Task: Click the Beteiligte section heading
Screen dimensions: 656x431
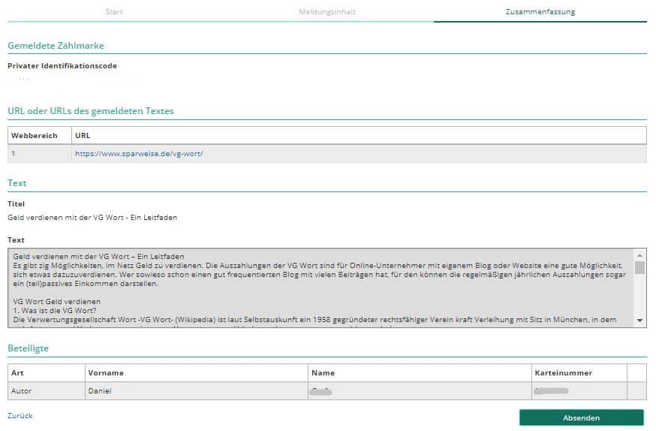Action: tap(28, 348)
